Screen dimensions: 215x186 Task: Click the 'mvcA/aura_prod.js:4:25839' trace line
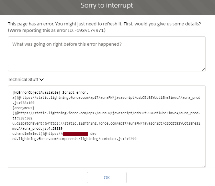click(x=38, y=128)
